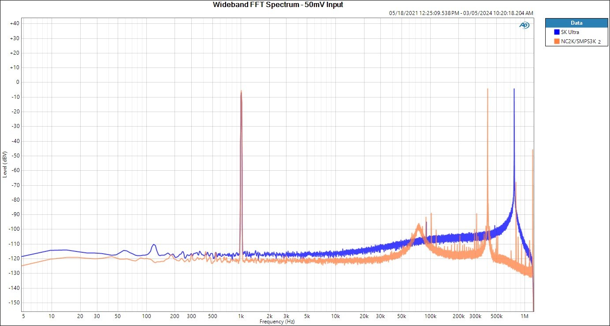Click the -150 level tick label
Screen dimensions: 610x326
pos(14,303)
